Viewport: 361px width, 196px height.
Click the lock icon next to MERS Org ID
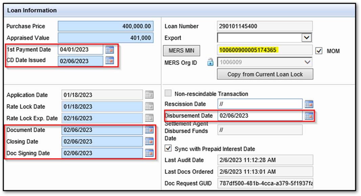[x=210, y=62]
